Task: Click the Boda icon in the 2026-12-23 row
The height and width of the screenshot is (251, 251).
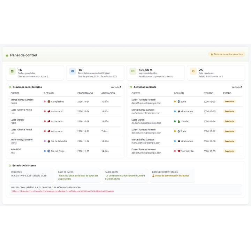Action: (178, 101)
